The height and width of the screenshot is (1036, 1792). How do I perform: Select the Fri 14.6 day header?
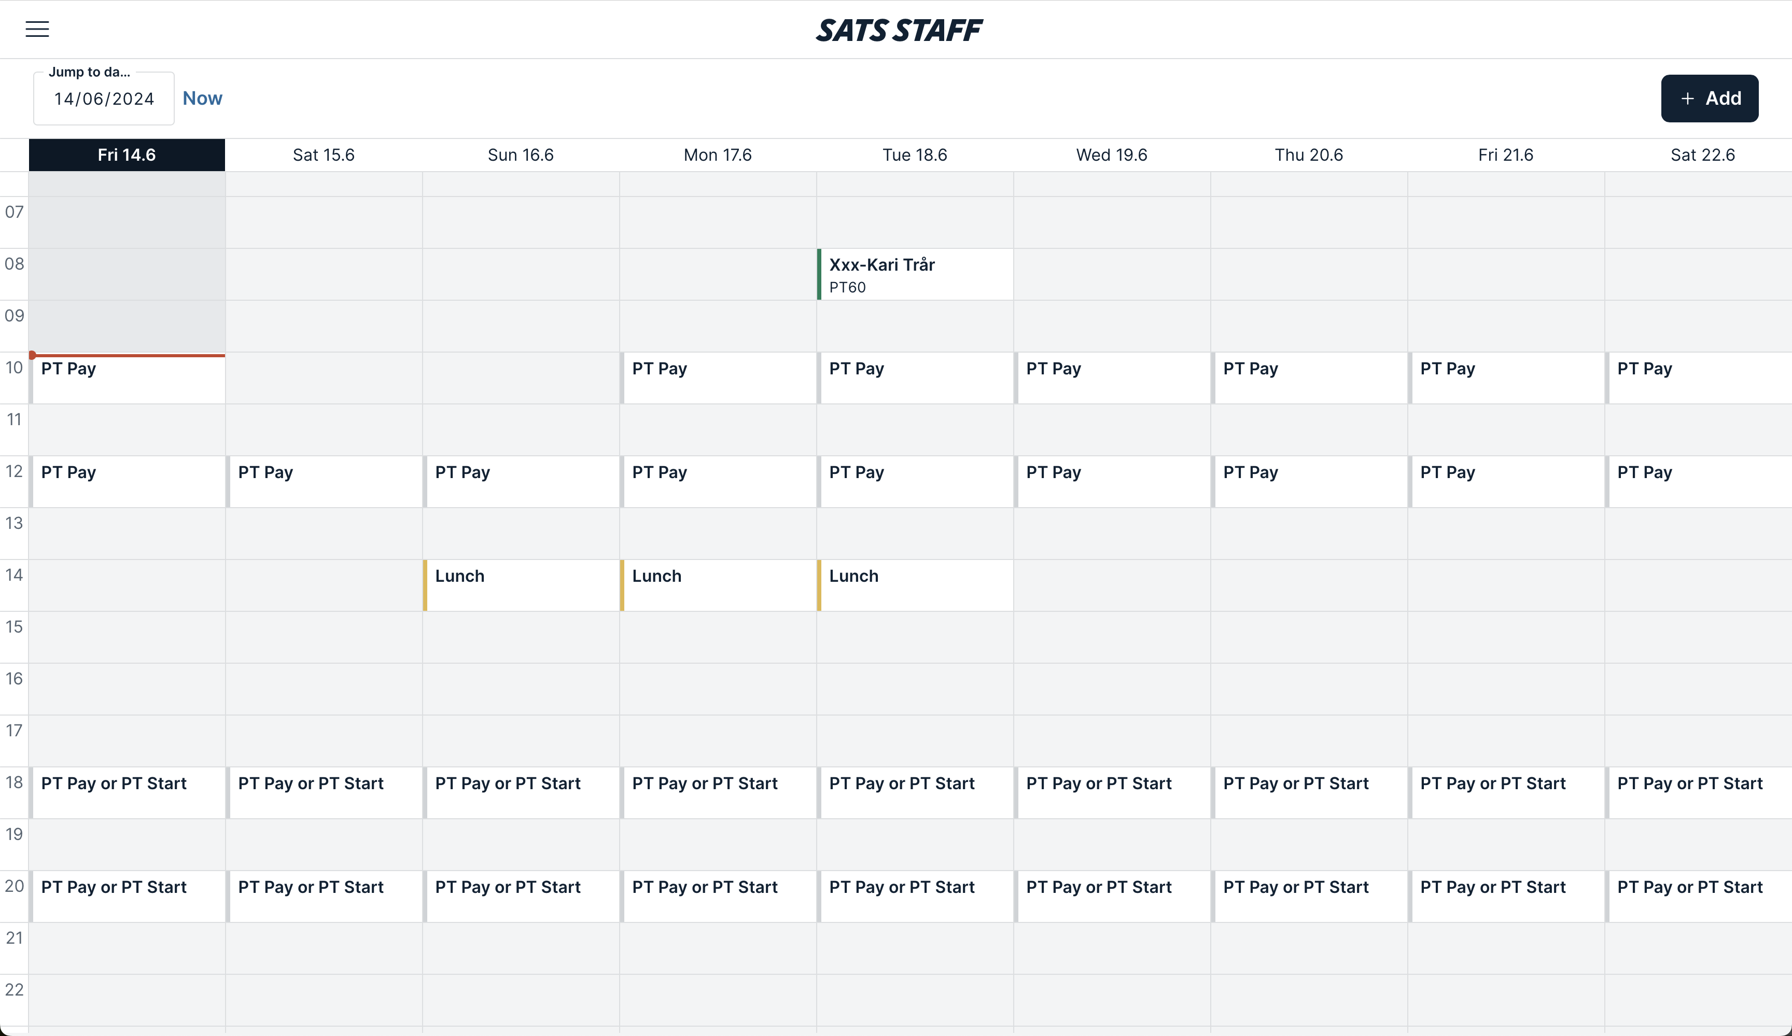coord(127,155)
